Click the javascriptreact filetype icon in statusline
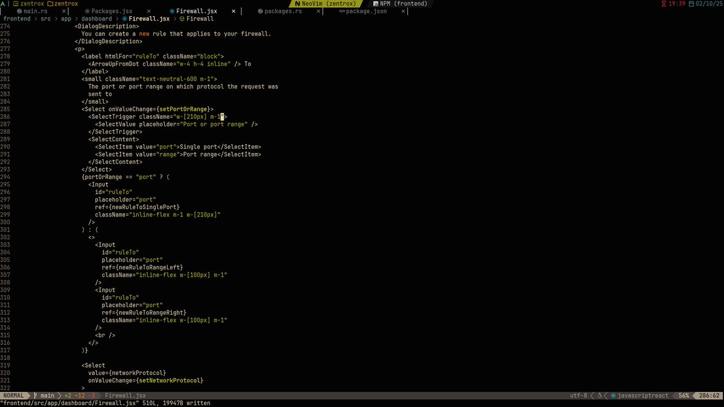 pos(614,396)
